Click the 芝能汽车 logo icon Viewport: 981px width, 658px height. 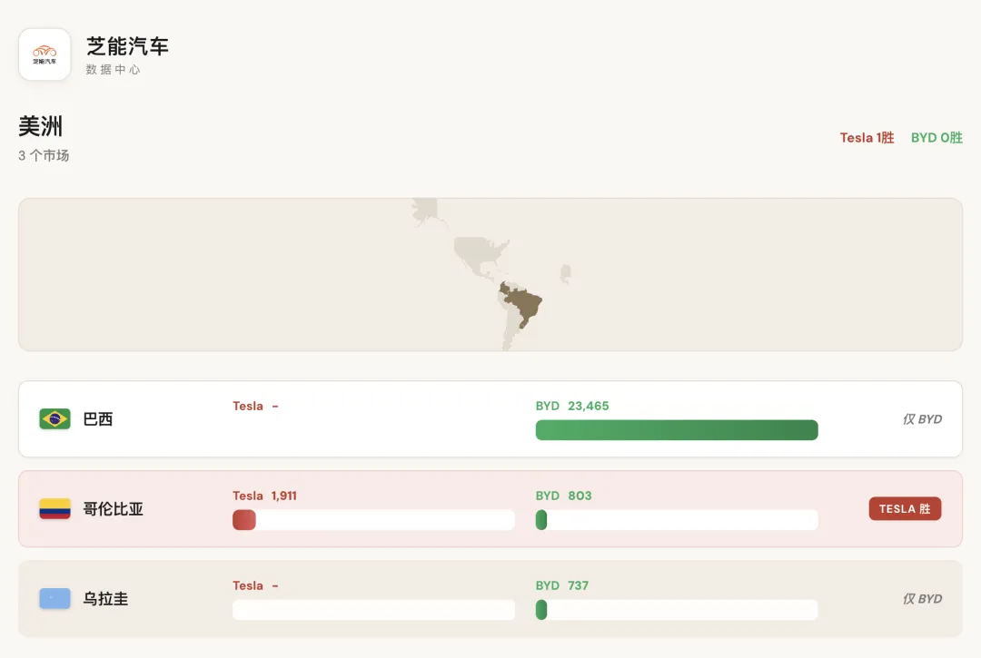[45, 54]
